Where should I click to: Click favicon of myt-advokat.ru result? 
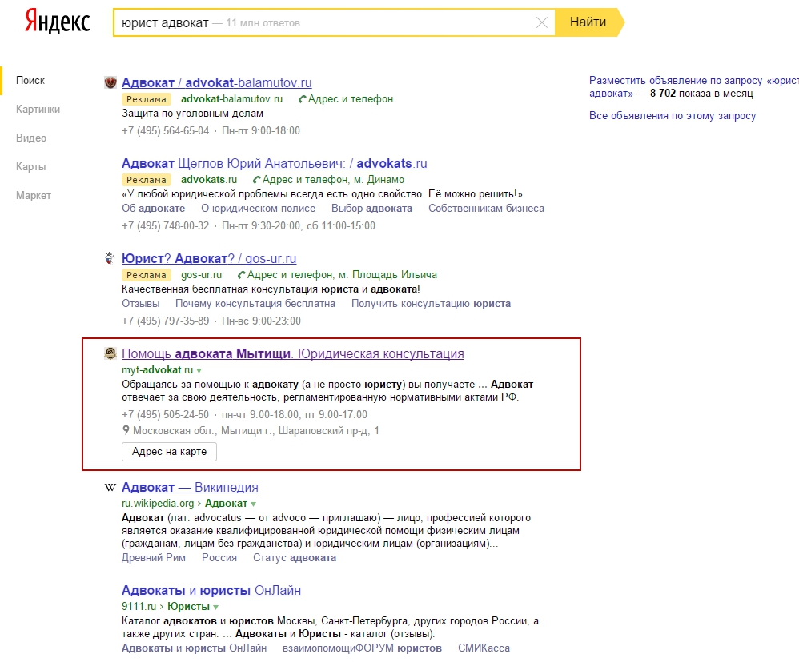(110, 353)
